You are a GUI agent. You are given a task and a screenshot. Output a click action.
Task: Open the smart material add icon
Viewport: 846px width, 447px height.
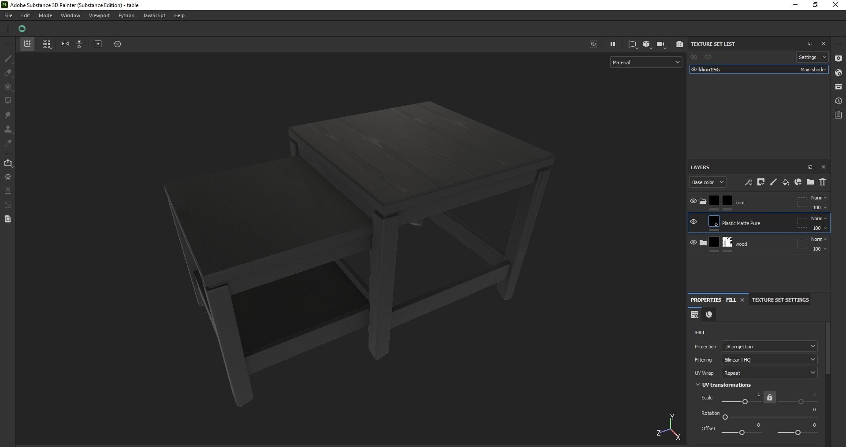pos(798,182)
